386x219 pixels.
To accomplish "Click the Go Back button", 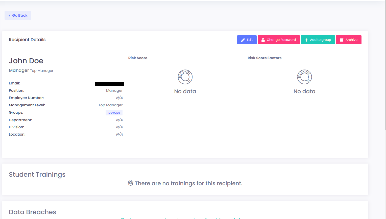I will [x=18, y=15].
